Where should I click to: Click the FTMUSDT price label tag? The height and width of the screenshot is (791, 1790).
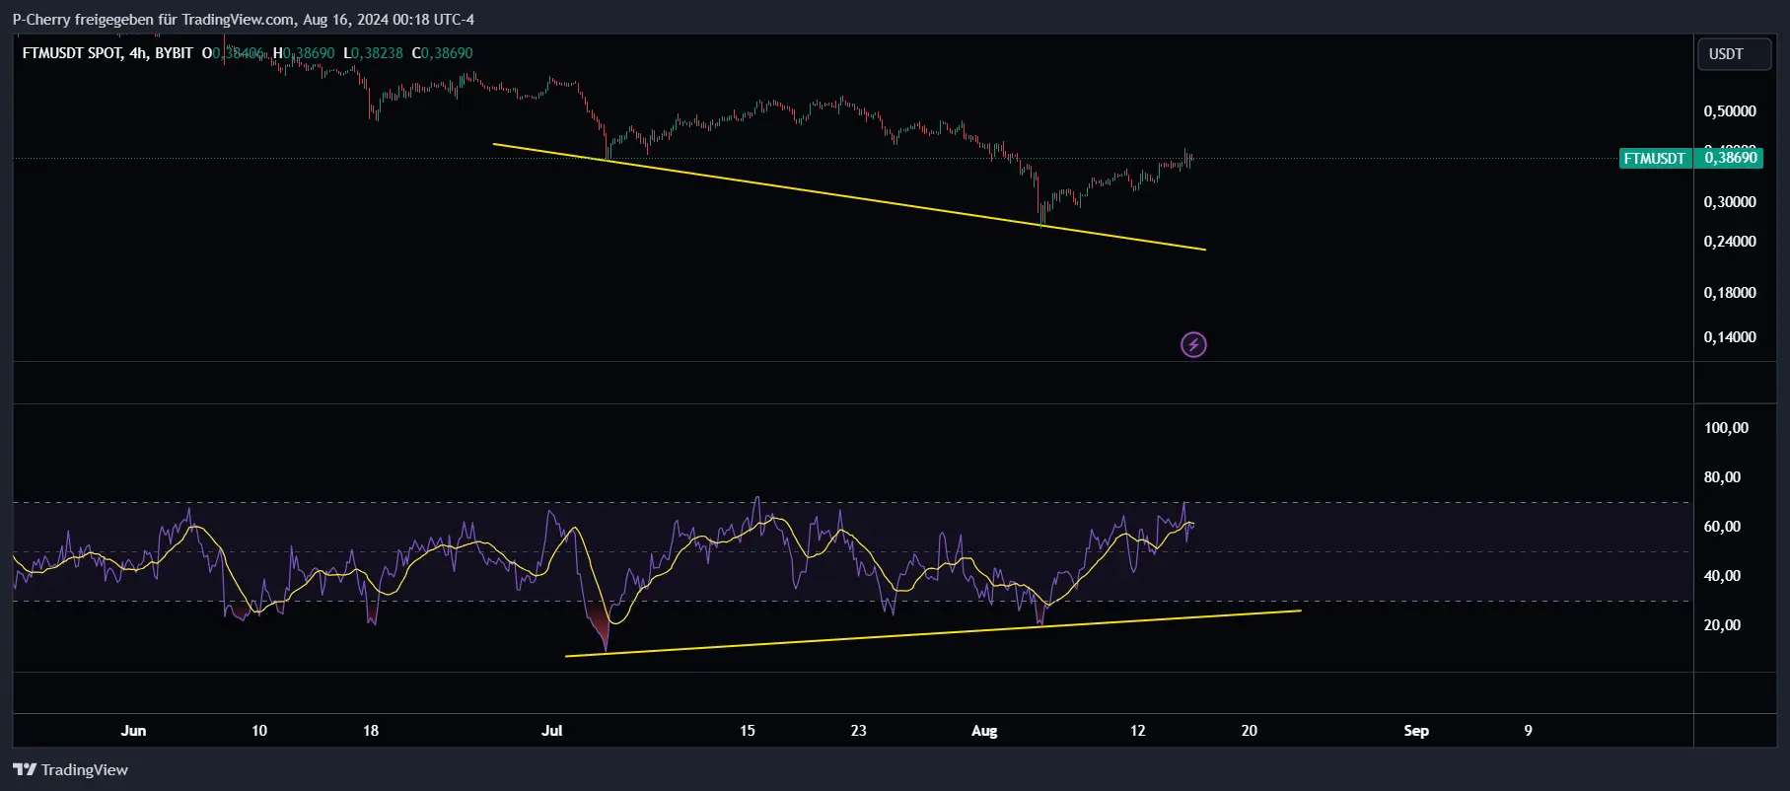1655,158
